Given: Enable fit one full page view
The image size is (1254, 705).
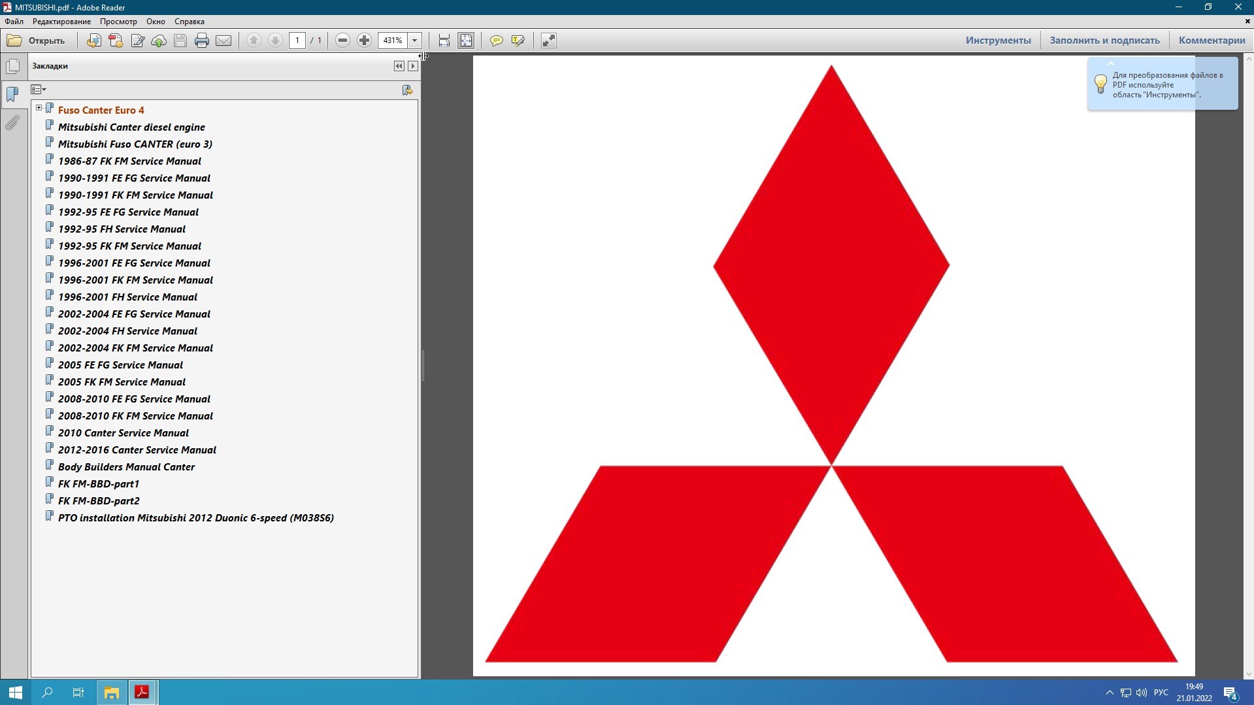Looking at the screenshot, I should point(466,41).
